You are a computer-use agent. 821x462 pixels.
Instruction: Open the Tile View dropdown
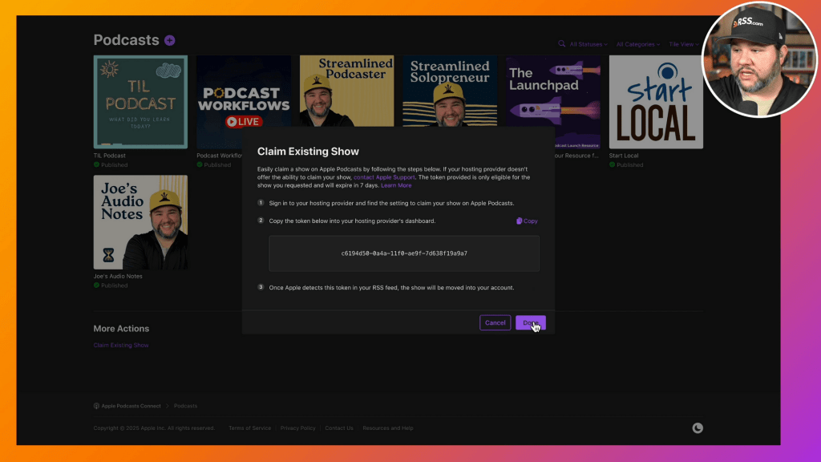682,44
